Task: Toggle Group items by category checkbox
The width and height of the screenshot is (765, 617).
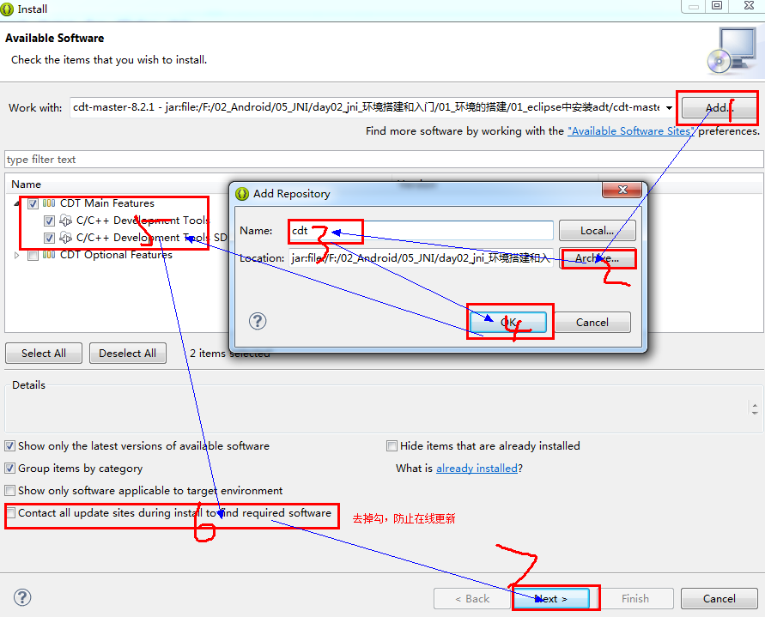Action: click(9, 469)
